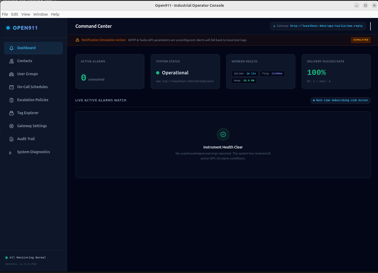Viewport: 378px width, 273px height.
Task: Click the Dashboard bell icon
Action: click(11, 48)
